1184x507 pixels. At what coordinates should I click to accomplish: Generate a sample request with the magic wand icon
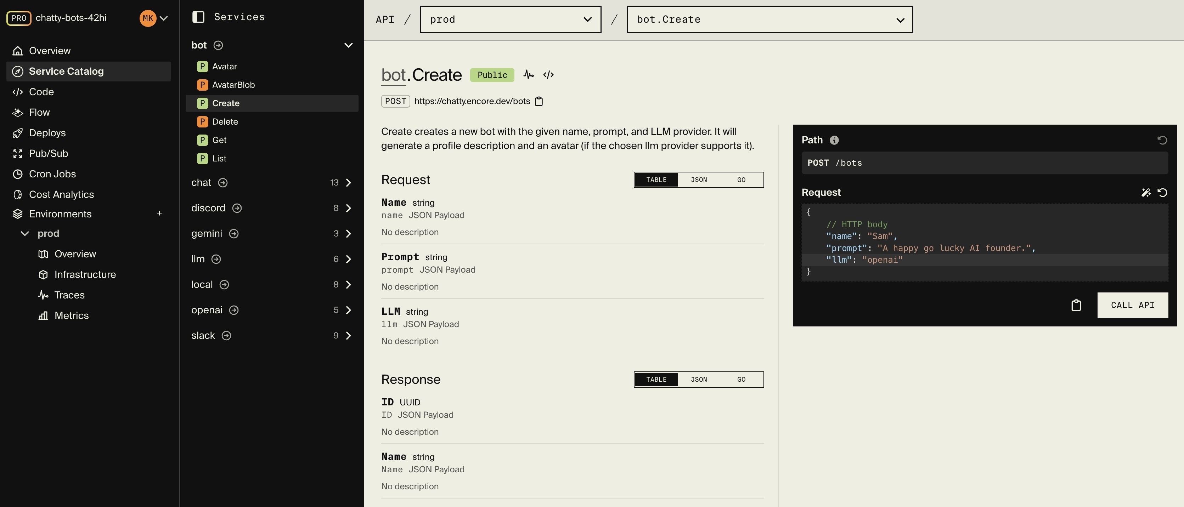click(1146, 192)
